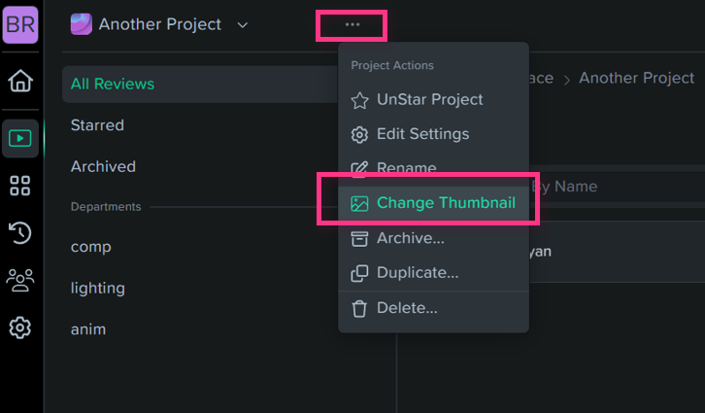Click the Another Project thumbnail icon
705x413 pixels.
pos(82,24)
